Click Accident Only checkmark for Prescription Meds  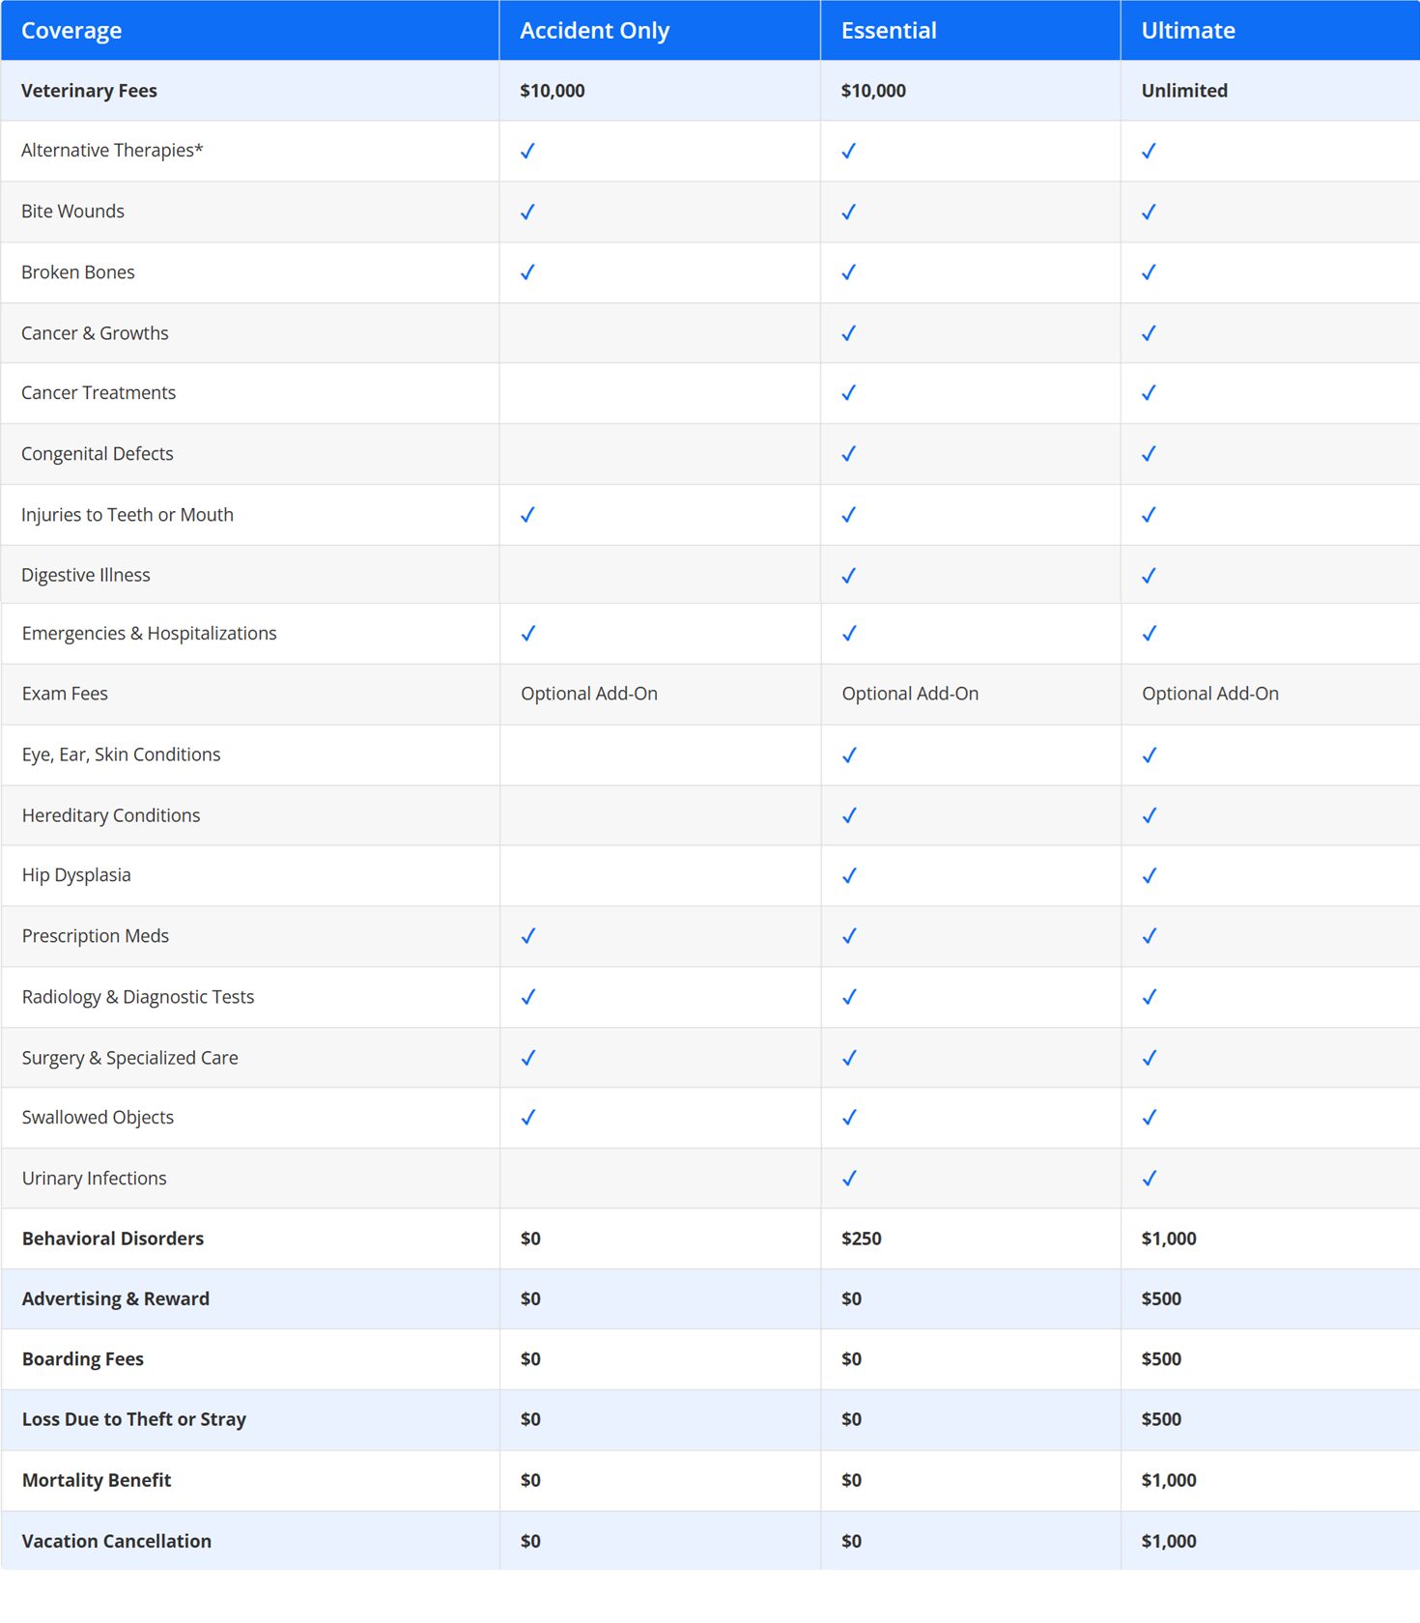click(x=527, y=936)
